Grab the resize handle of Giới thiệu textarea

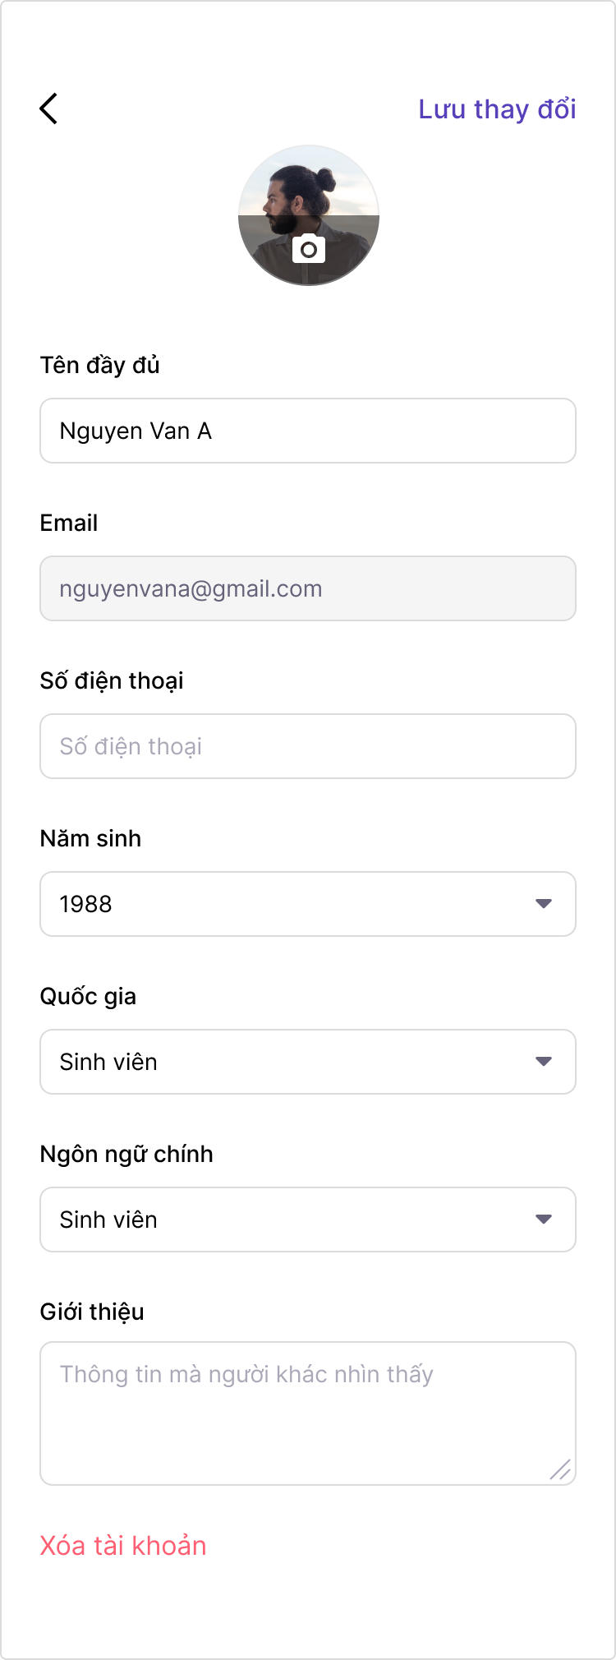point(561,1470)
